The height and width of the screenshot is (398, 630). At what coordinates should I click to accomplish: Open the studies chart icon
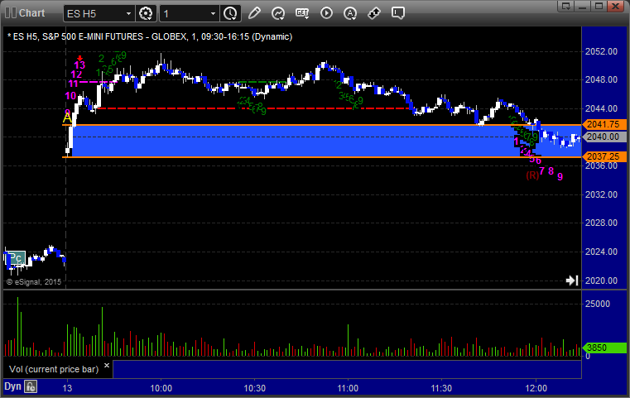[x=278, y=13]
